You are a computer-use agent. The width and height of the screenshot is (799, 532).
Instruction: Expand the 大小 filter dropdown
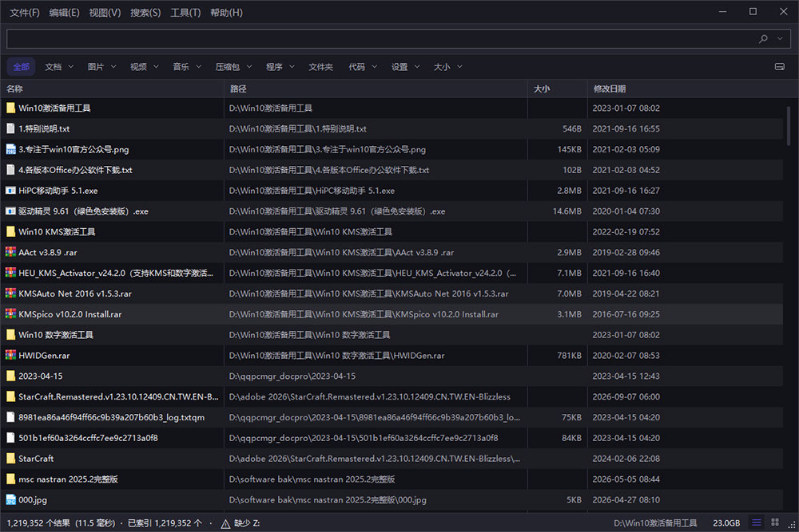pyautogui.click(x=459, y=67)
